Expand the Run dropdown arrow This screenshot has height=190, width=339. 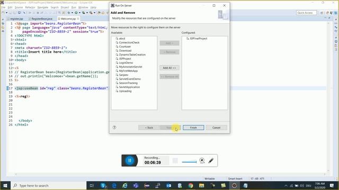click(x=79, y=13)
